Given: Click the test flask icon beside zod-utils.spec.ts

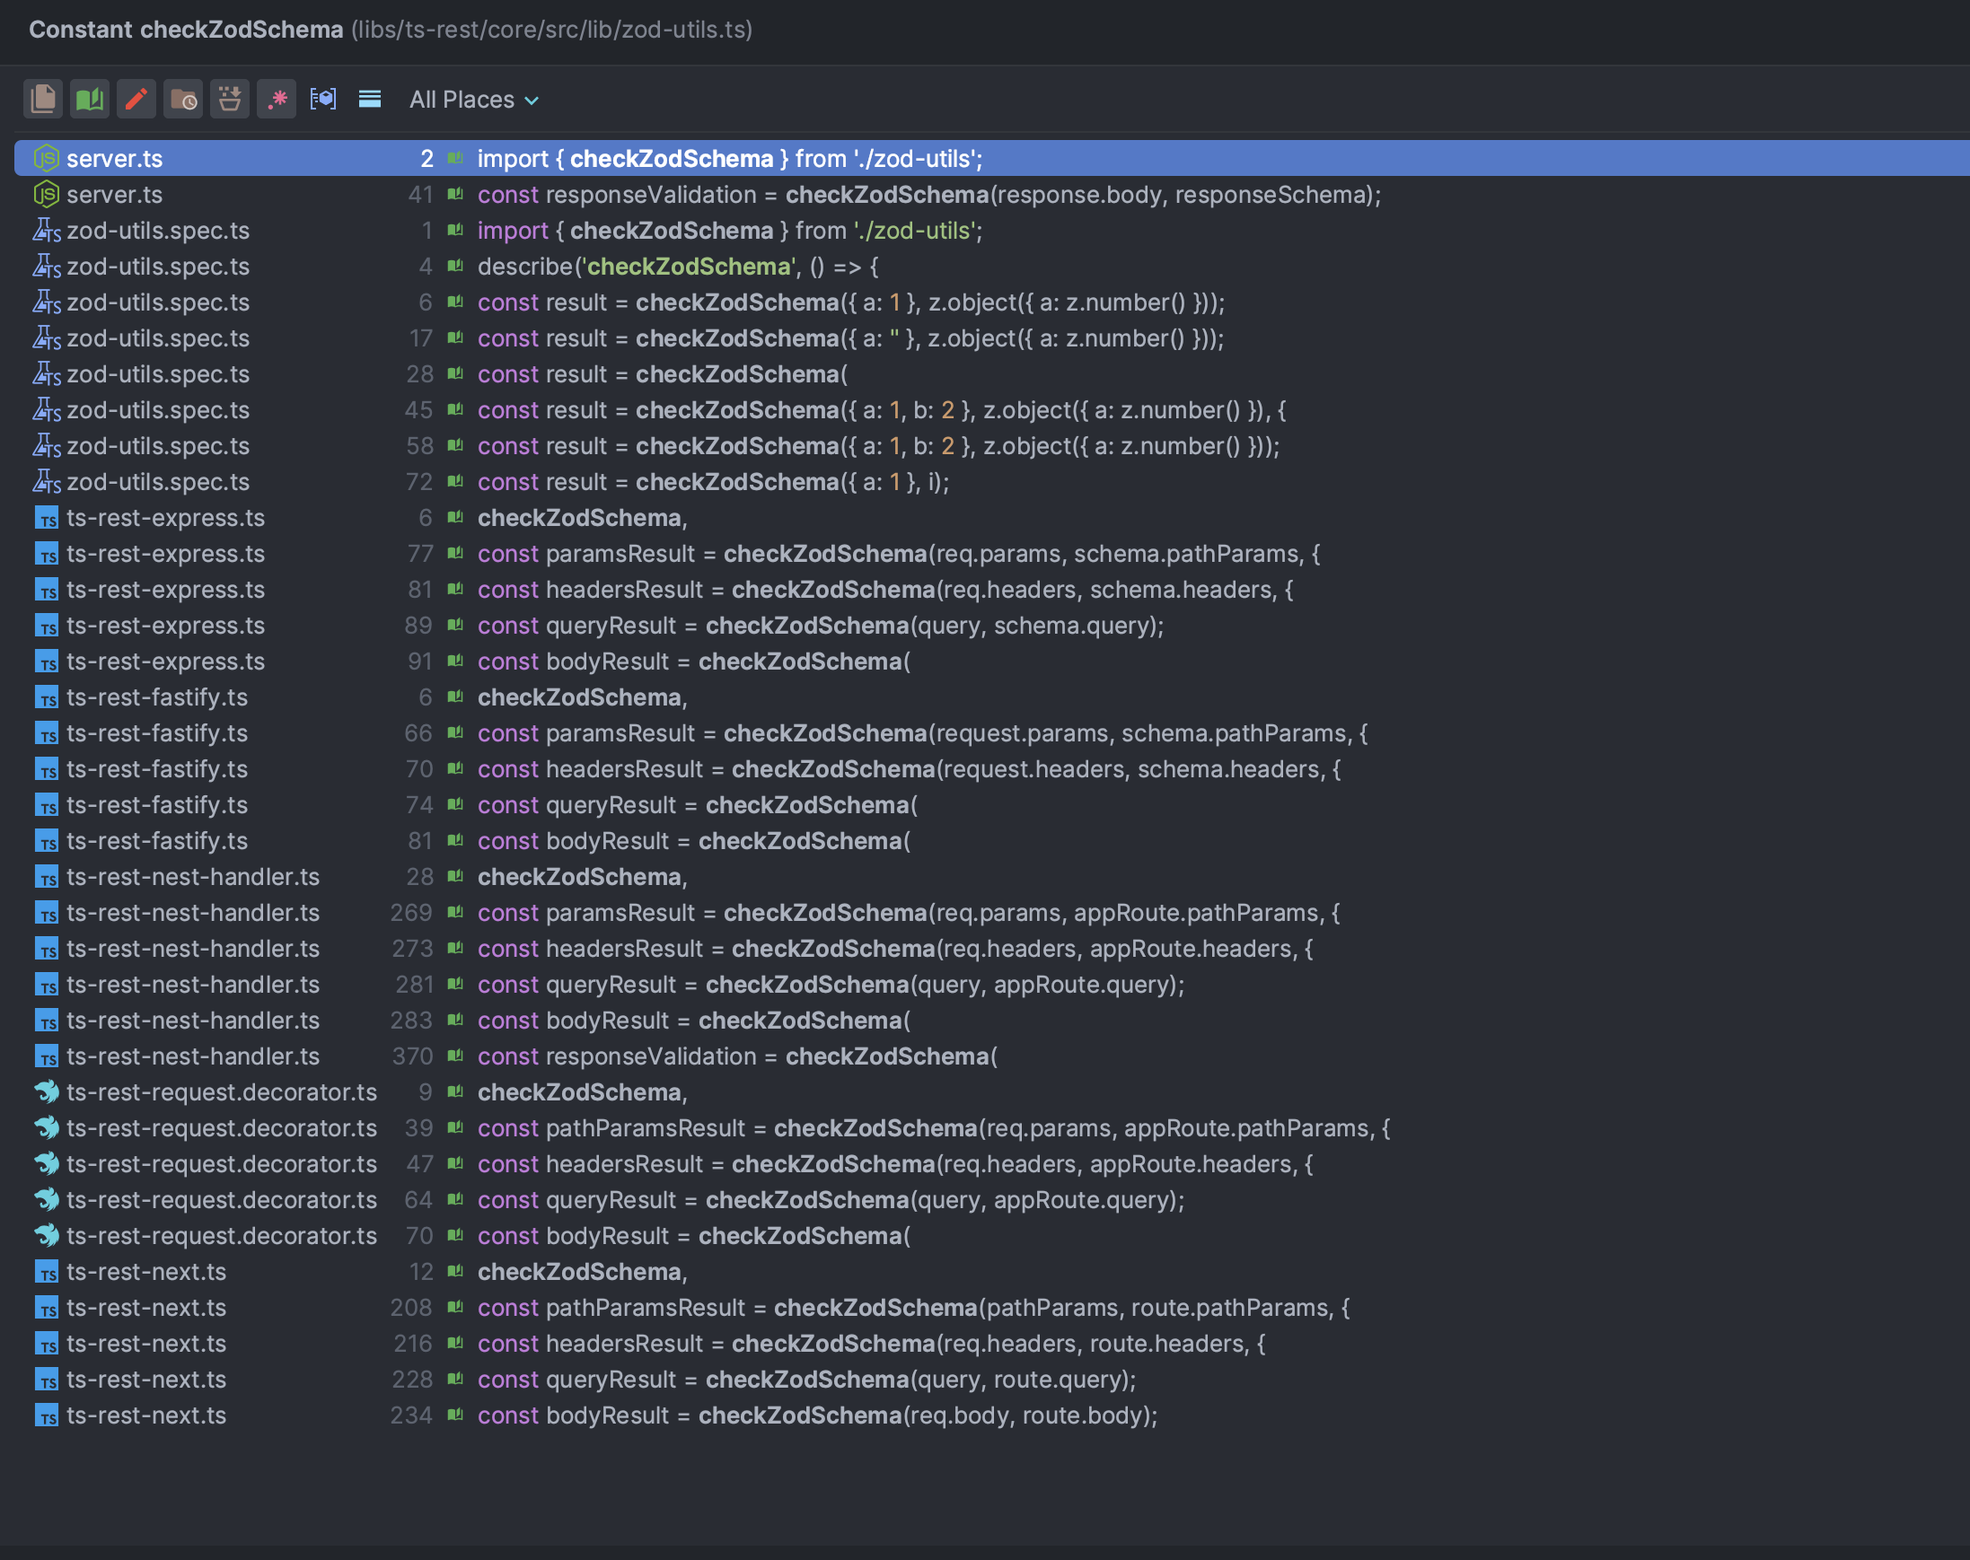Looking at the screenshot, I should (x=47, y=231).
